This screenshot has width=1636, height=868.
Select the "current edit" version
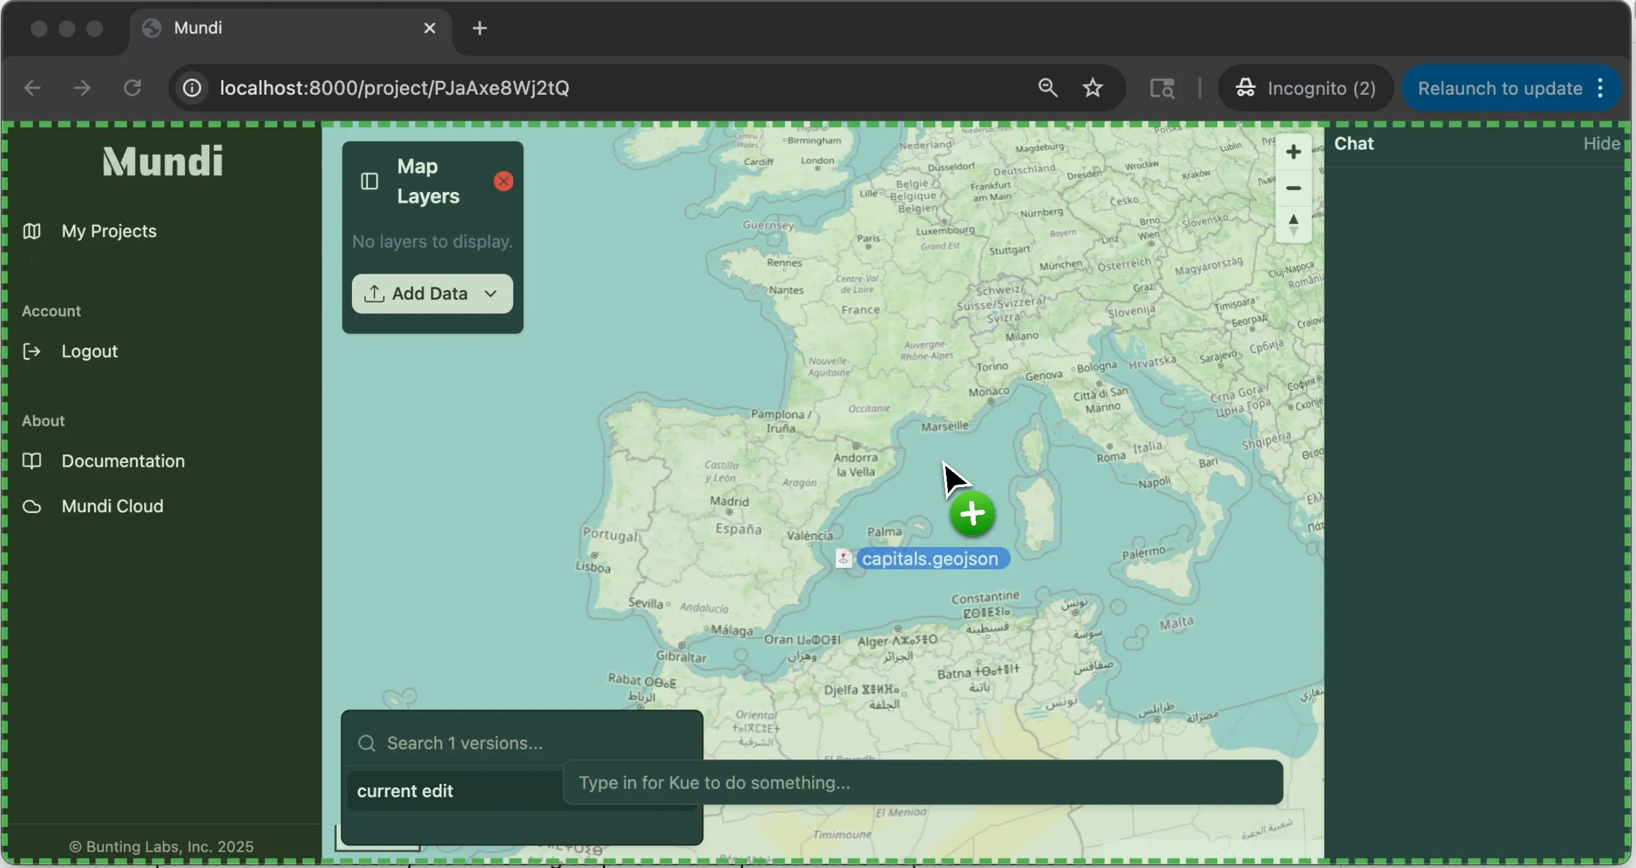pos(455,790)
